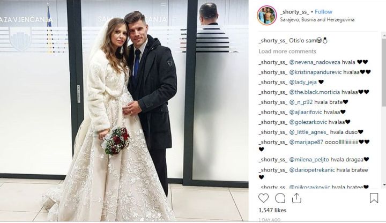Screen dimensions: 386x223
Task: Click the comments scrollbar down arrow
Action: (x=384, y=184)
